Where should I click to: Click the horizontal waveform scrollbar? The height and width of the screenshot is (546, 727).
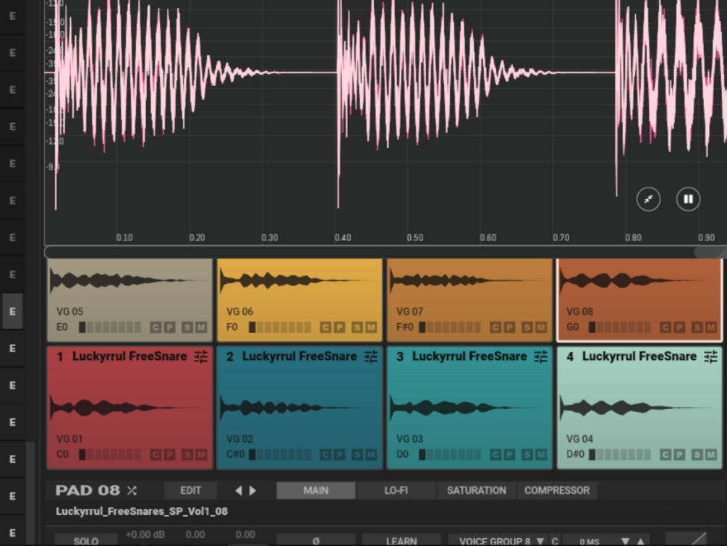385,252
